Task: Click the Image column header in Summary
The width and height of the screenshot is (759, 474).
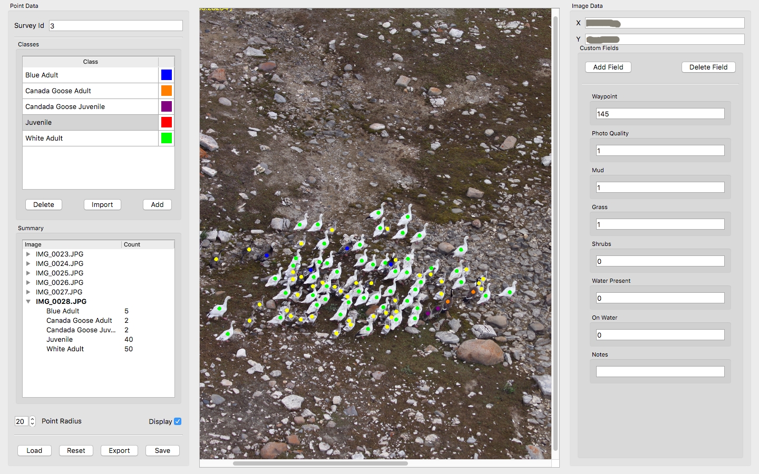Action: tap(72, 244)
